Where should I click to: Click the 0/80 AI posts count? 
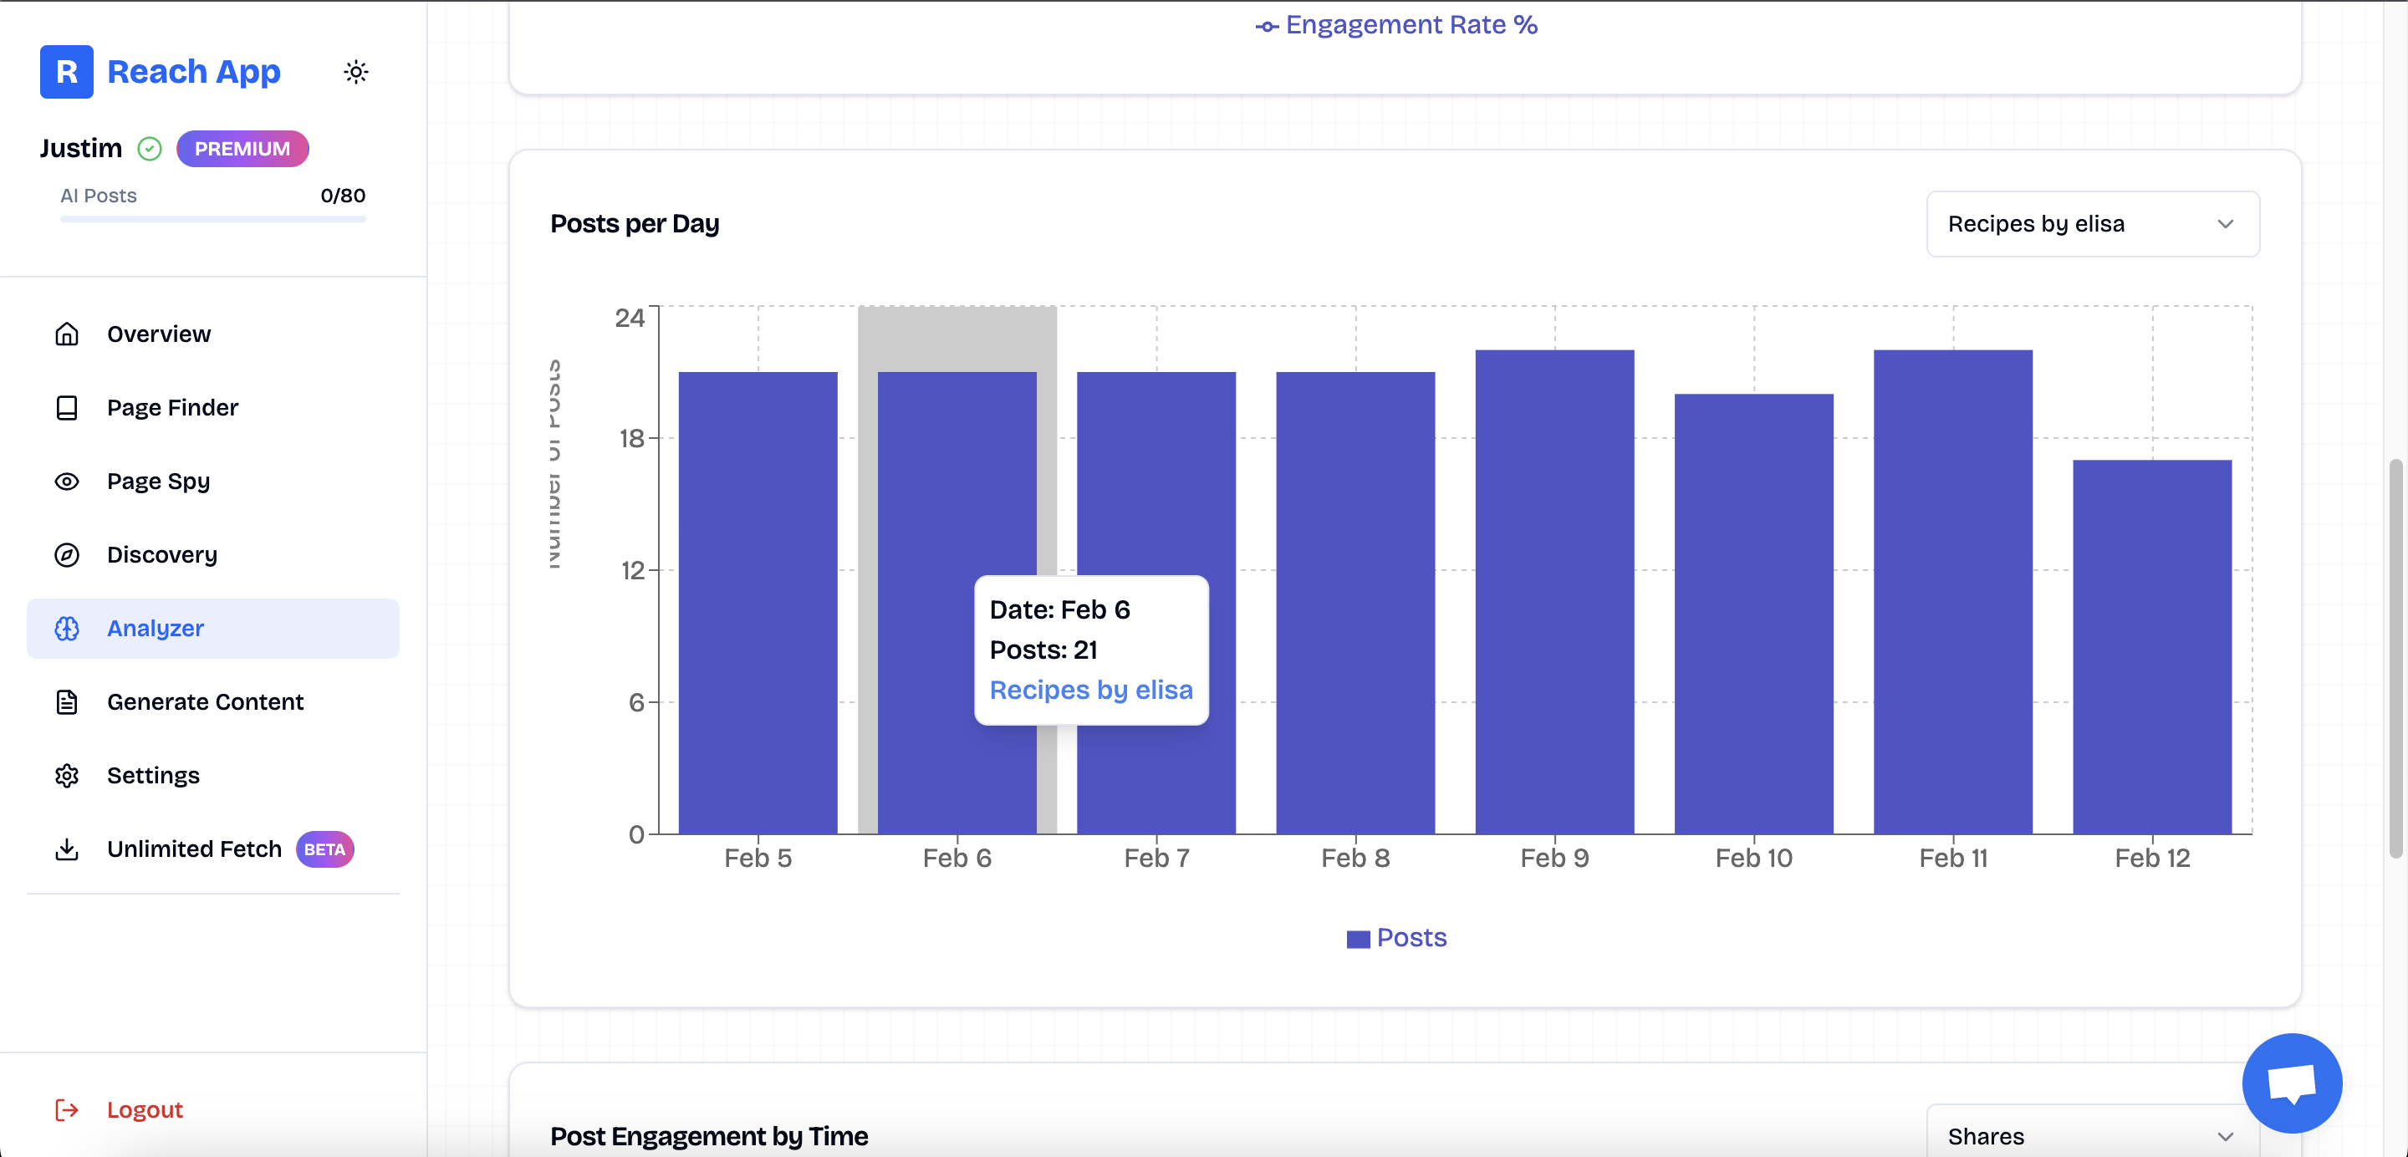(x=343, y=196)
